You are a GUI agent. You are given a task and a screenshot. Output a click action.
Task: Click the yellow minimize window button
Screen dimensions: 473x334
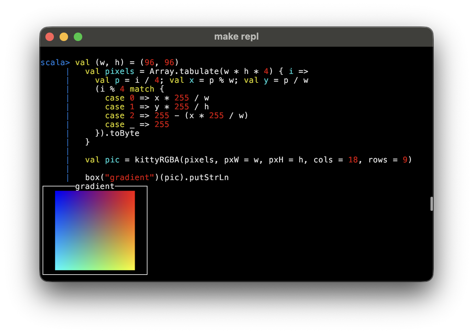click(64, 37)
